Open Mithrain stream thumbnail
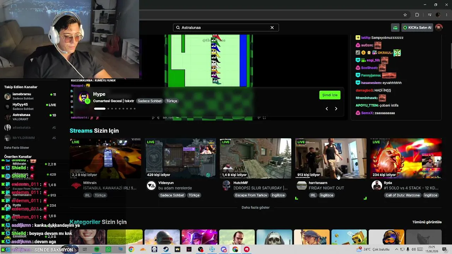Screen dimensions: 452x254 [x=105, y=158]
